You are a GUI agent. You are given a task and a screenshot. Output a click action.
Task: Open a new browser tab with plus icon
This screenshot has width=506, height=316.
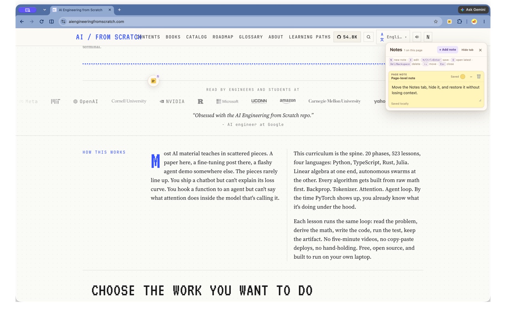tap(119, 10)
